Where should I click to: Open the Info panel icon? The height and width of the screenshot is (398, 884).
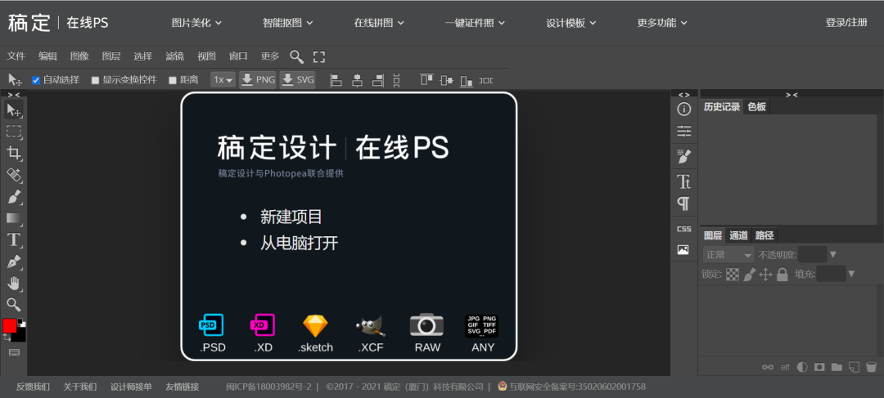click(x=683, y=110)
